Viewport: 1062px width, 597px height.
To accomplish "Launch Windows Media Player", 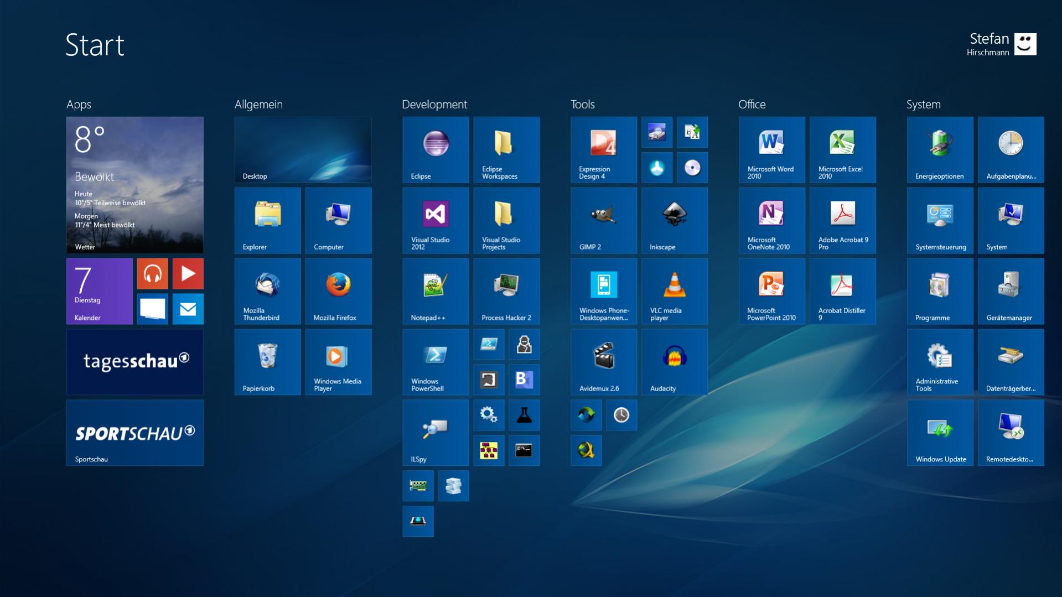I will coord(339,362).
